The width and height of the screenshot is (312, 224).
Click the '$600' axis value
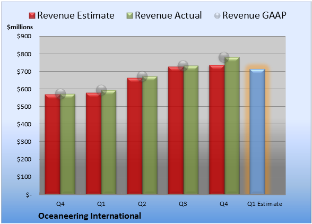coord(24,89)
